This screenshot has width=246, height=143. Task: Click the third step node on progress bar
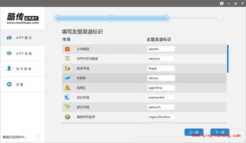point(166,18)
